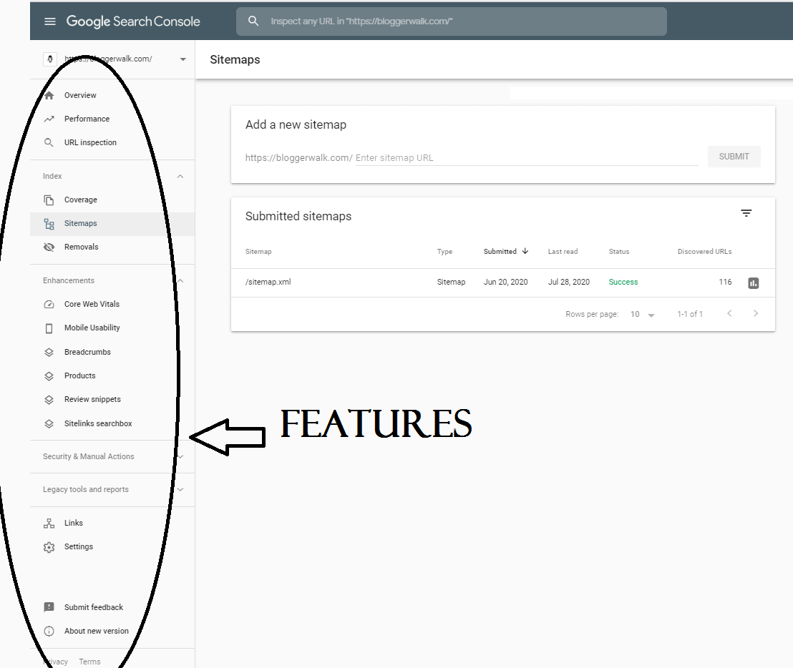
Task: Collapse the Enhancements section
Action: tap(180, 280)
